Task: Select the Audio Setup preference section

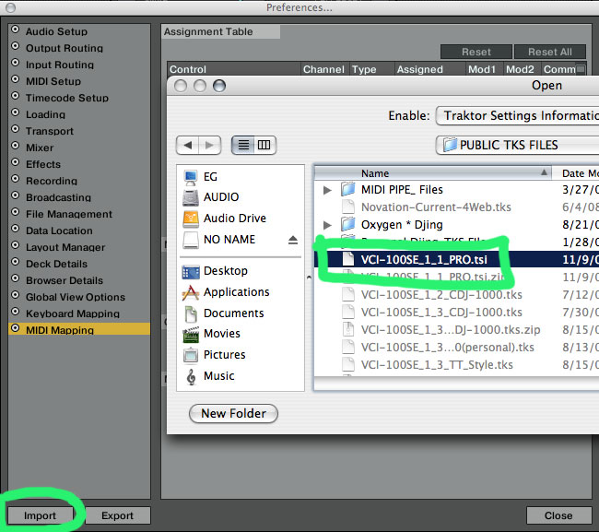Action: pos(56,31)
